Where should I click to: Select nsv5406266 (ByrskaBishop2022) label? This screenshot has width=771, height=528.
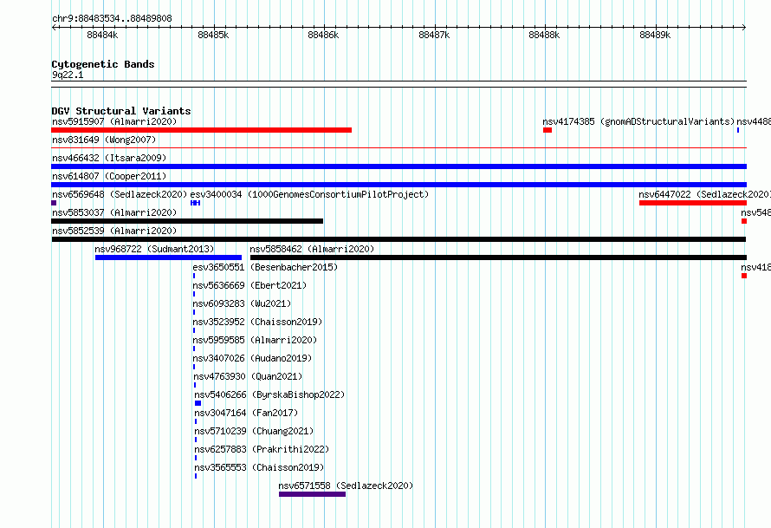[269, 394]
